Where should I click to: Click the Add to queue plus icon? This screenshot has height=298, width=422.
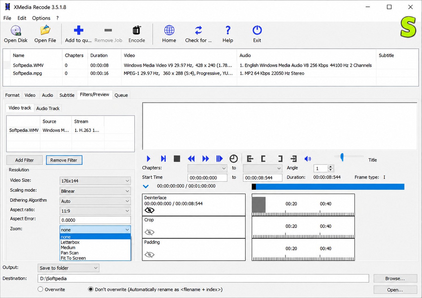pos(79,30)
